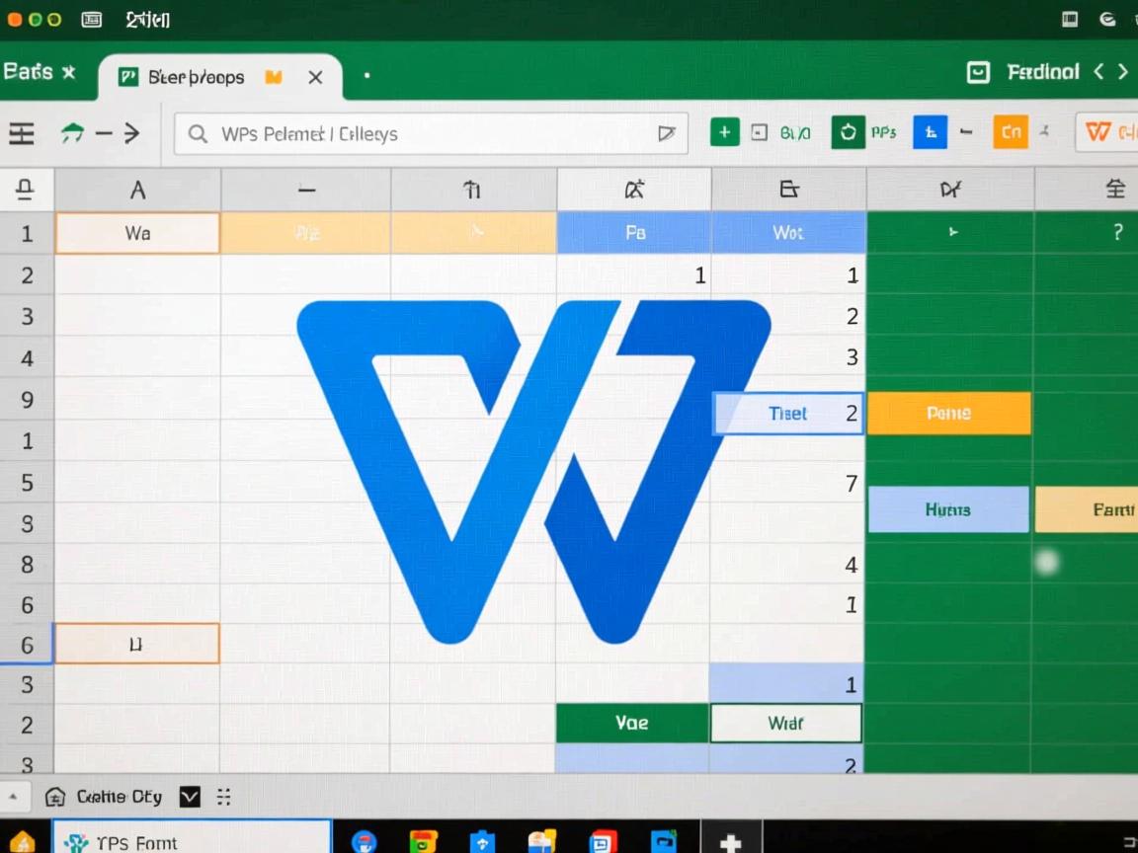The width and height of the screenshot is (1138, 853).
Task: Click the grid dots icon on bottom bar
Action: pos(223,797)
